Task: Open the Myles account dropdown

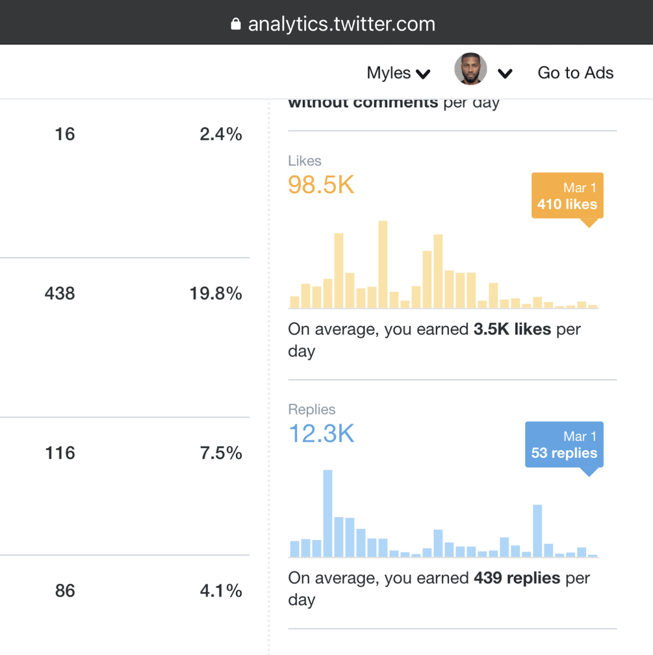Action: [398, 73]
